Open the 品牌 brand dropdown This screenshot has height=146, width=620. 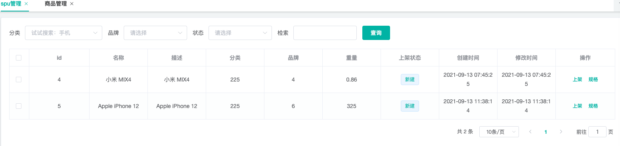pos(155,33)
